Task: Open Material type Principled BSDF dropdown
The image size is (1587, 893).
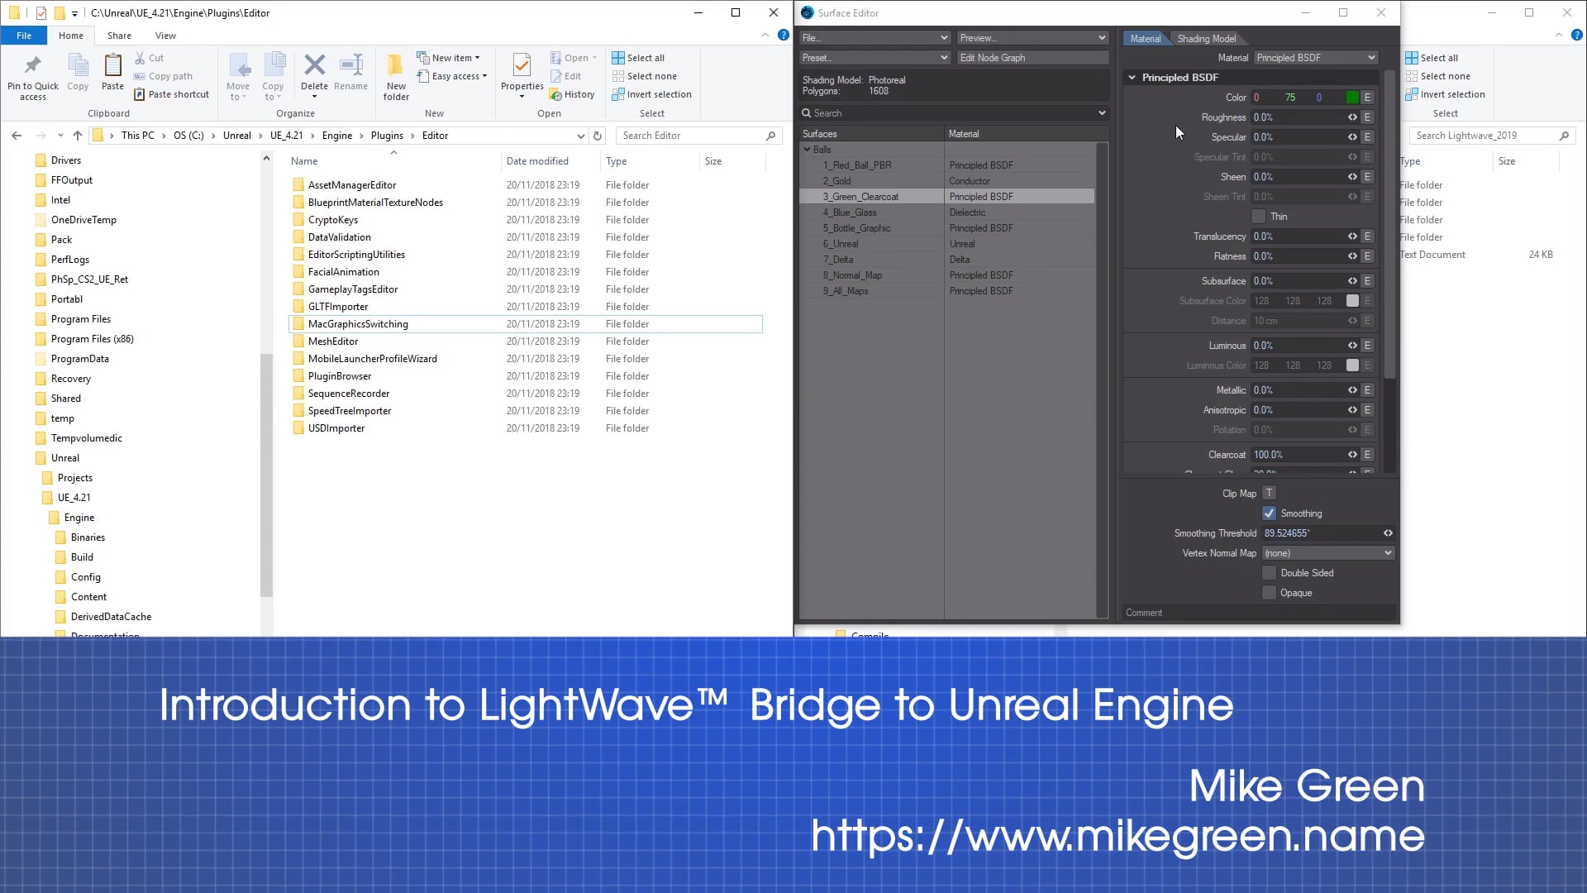Action: pyautogui.click(x=1315, y=58)
